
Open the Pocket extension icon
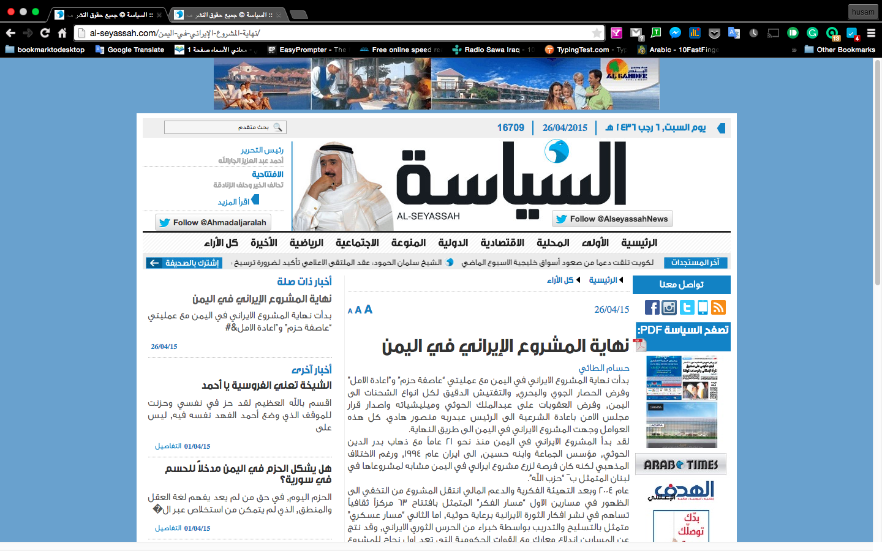point(714,33)
